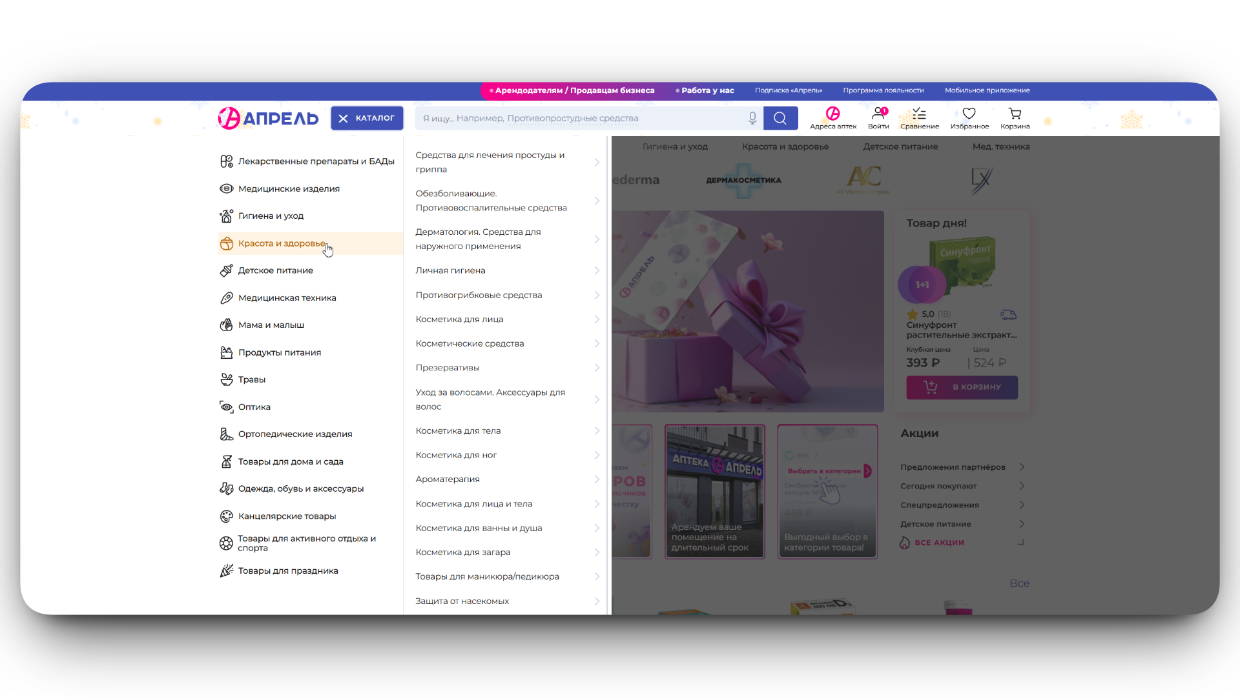Viewport: 1240px width, 697px height.
Task: Close the Каталог menu button
Action: click(367, 118)
